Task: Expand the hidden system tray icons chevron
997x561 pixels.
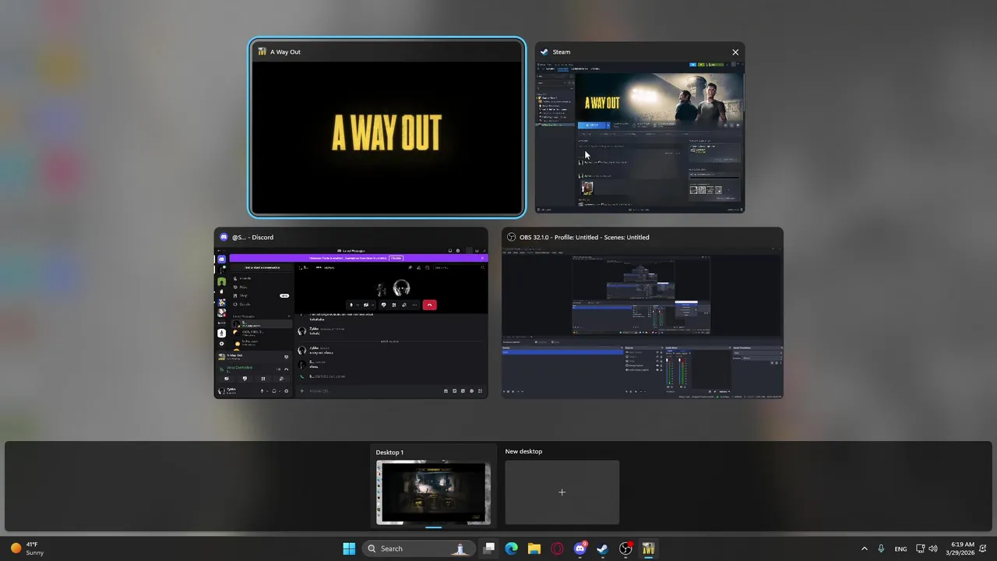Action: [864, 549]
